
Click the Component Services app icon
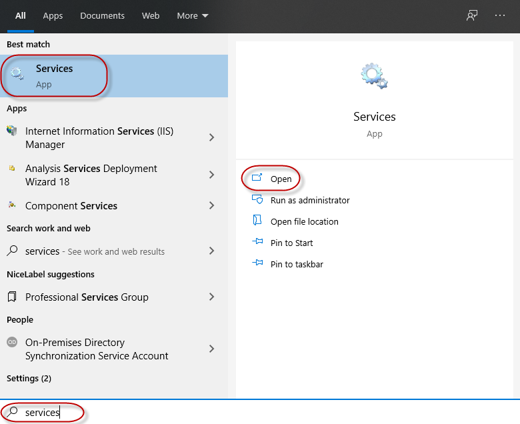pos(12,205)
